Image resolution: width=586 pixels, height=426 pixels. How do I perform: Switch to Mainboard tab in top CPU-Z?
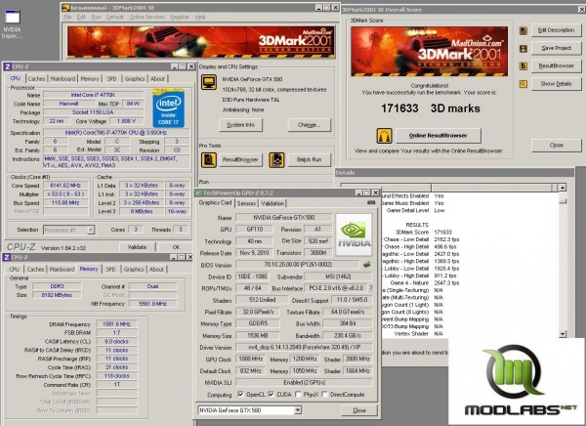pos(63,78)
